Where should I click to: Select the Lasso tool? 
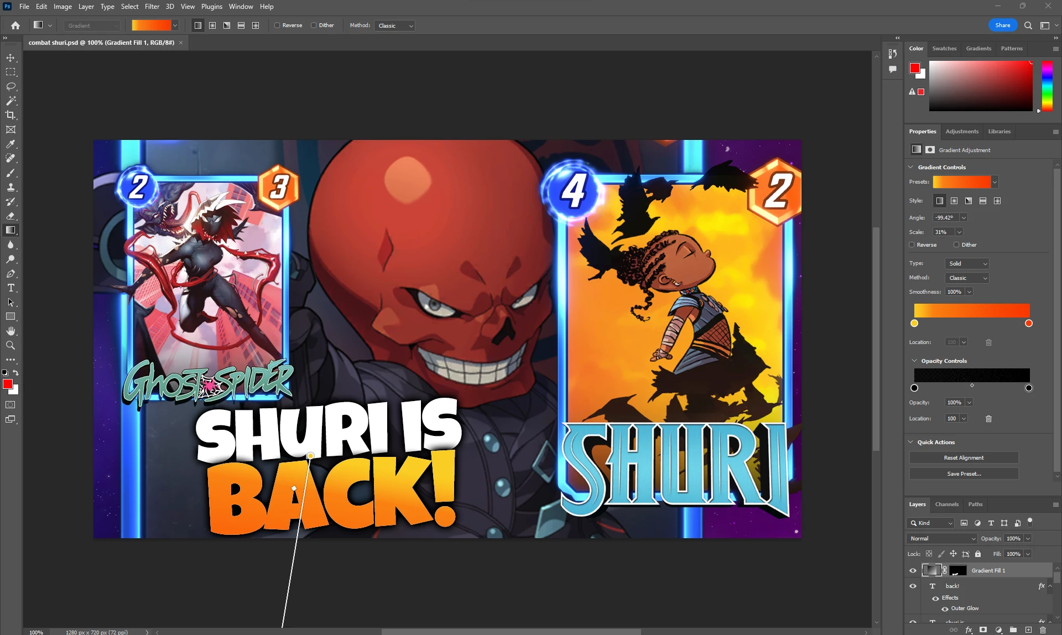click(11, 86)
